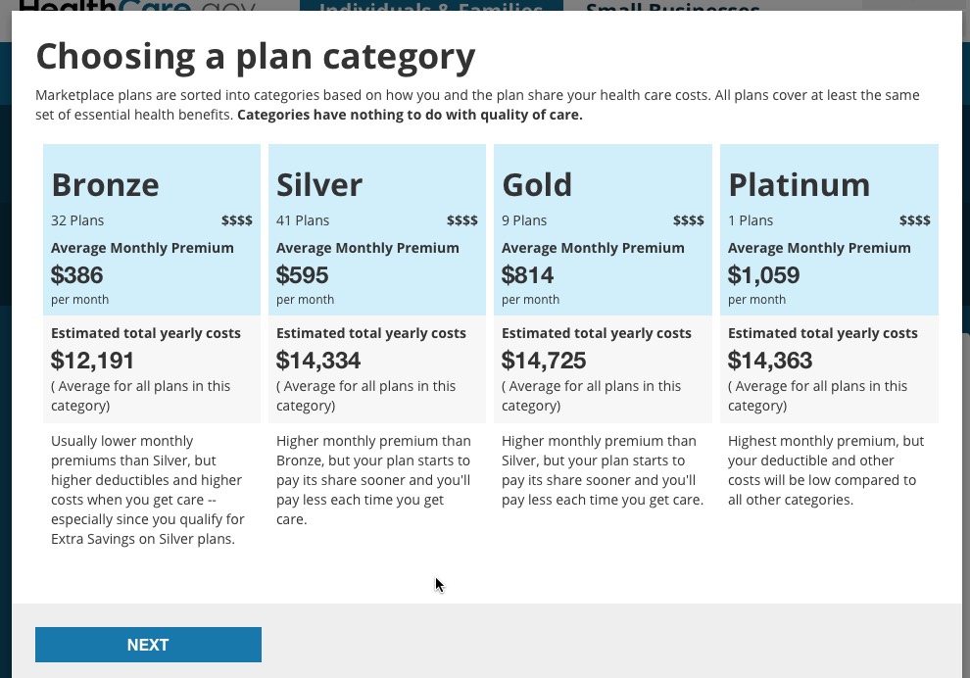This screenshot has height=678, width=970.
Task: Click the "1 Plans" count under Platinum
Action: (751, 220)
